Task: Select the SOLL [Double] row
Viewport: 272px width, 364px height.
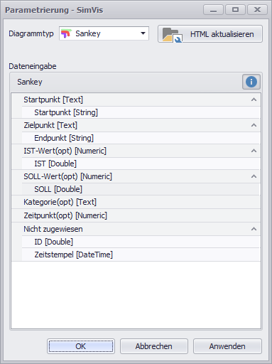Action: click(x=141, y=189)
